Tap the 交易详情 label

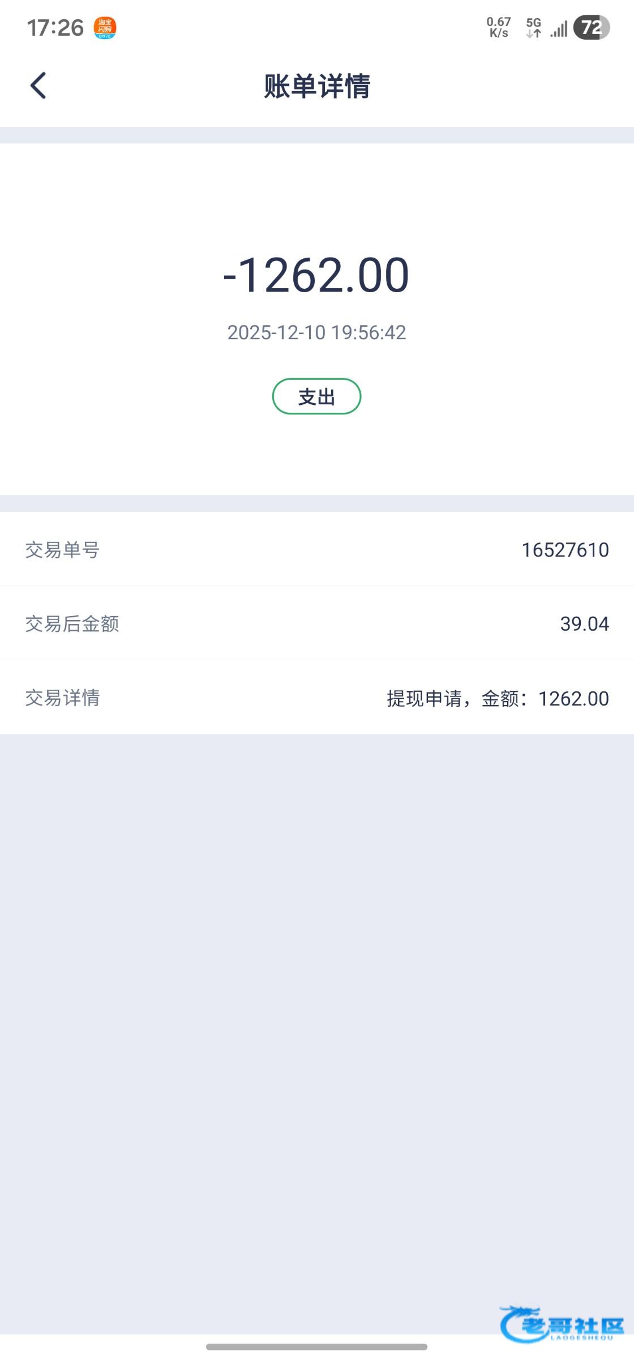click(x=62, y=698)
